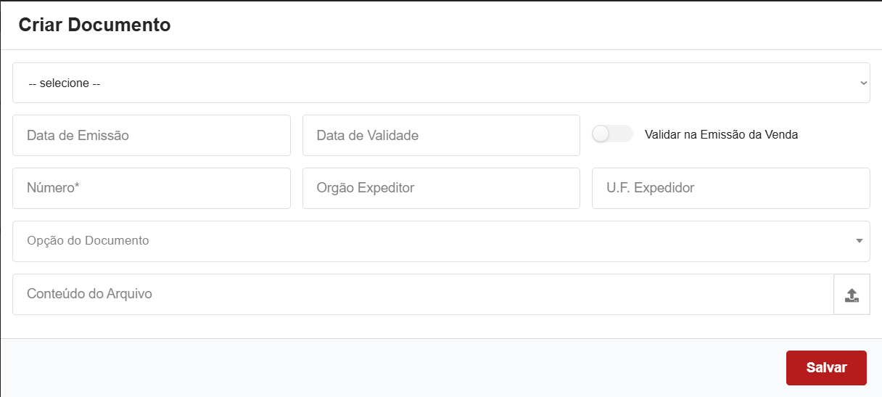The width and height of the screenshot is (882, 397).
Task: Expand the Opção do Documento dropdown
Action: pyautogui.click(x=441, y=241)
